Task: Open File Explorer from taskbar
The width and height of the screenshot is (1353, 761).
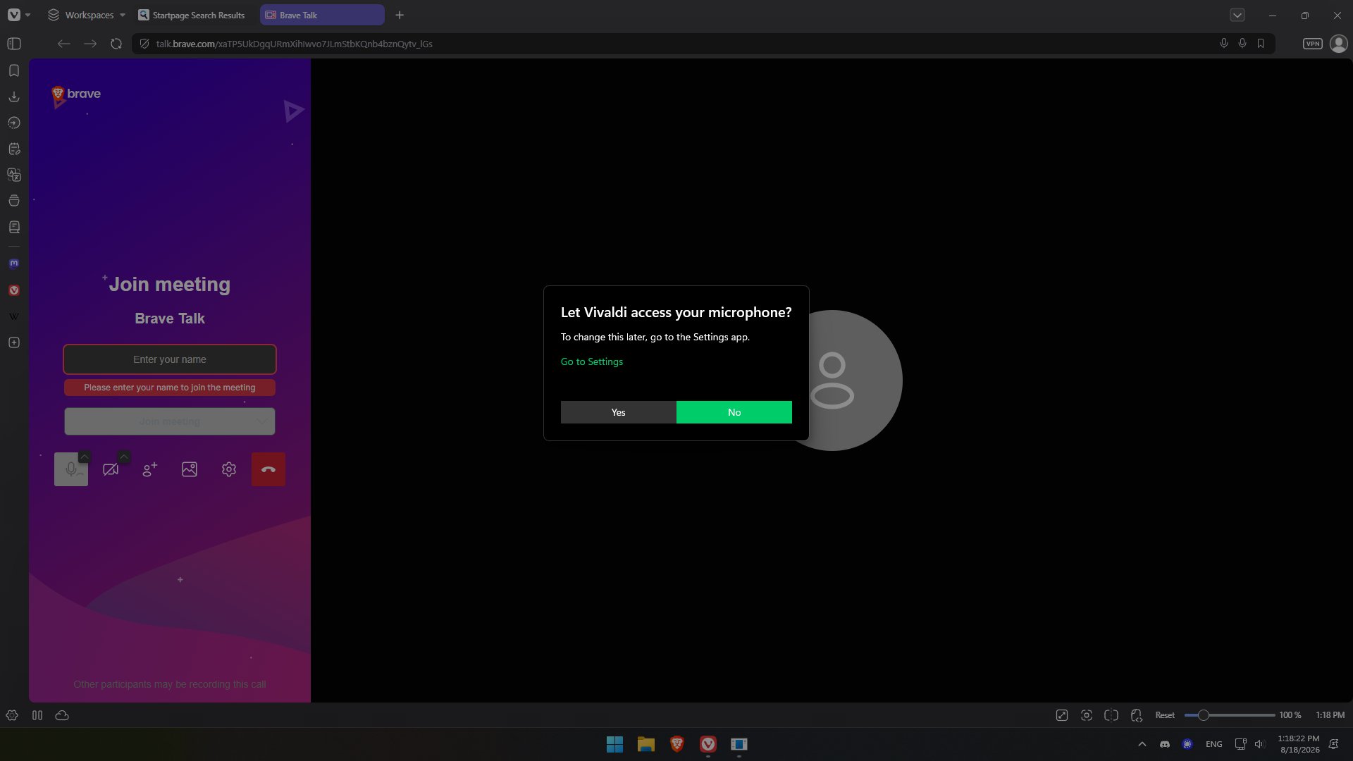Action: [646, 744]
